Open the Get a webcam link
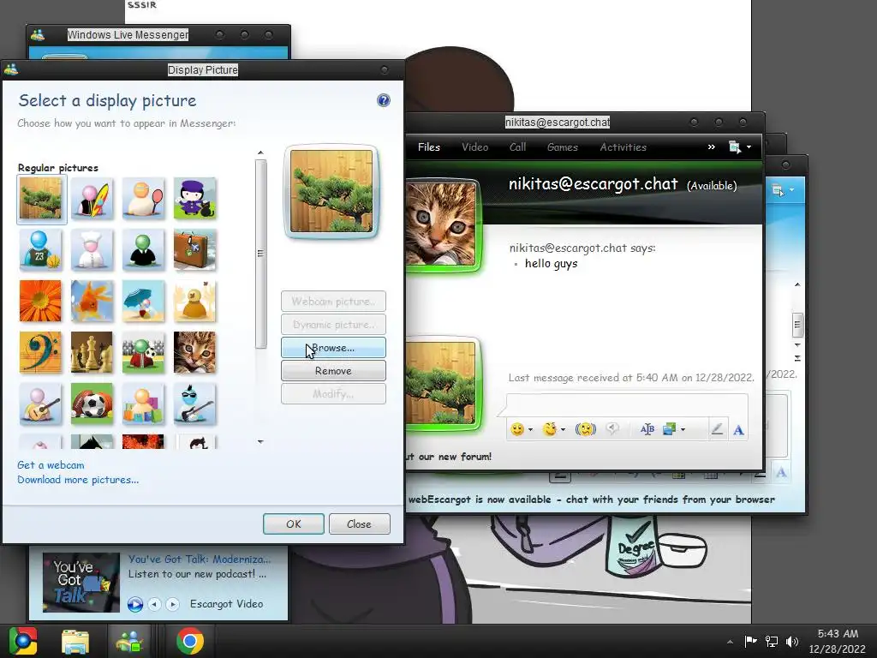The height and width of the screenshot is (658, 877). point(51,465)
